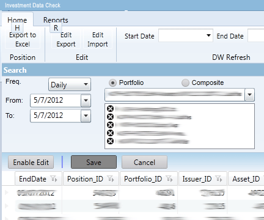Screen dimensions: 264x220
Task: Click Export to Excel ribbon button
Action: 23,40
